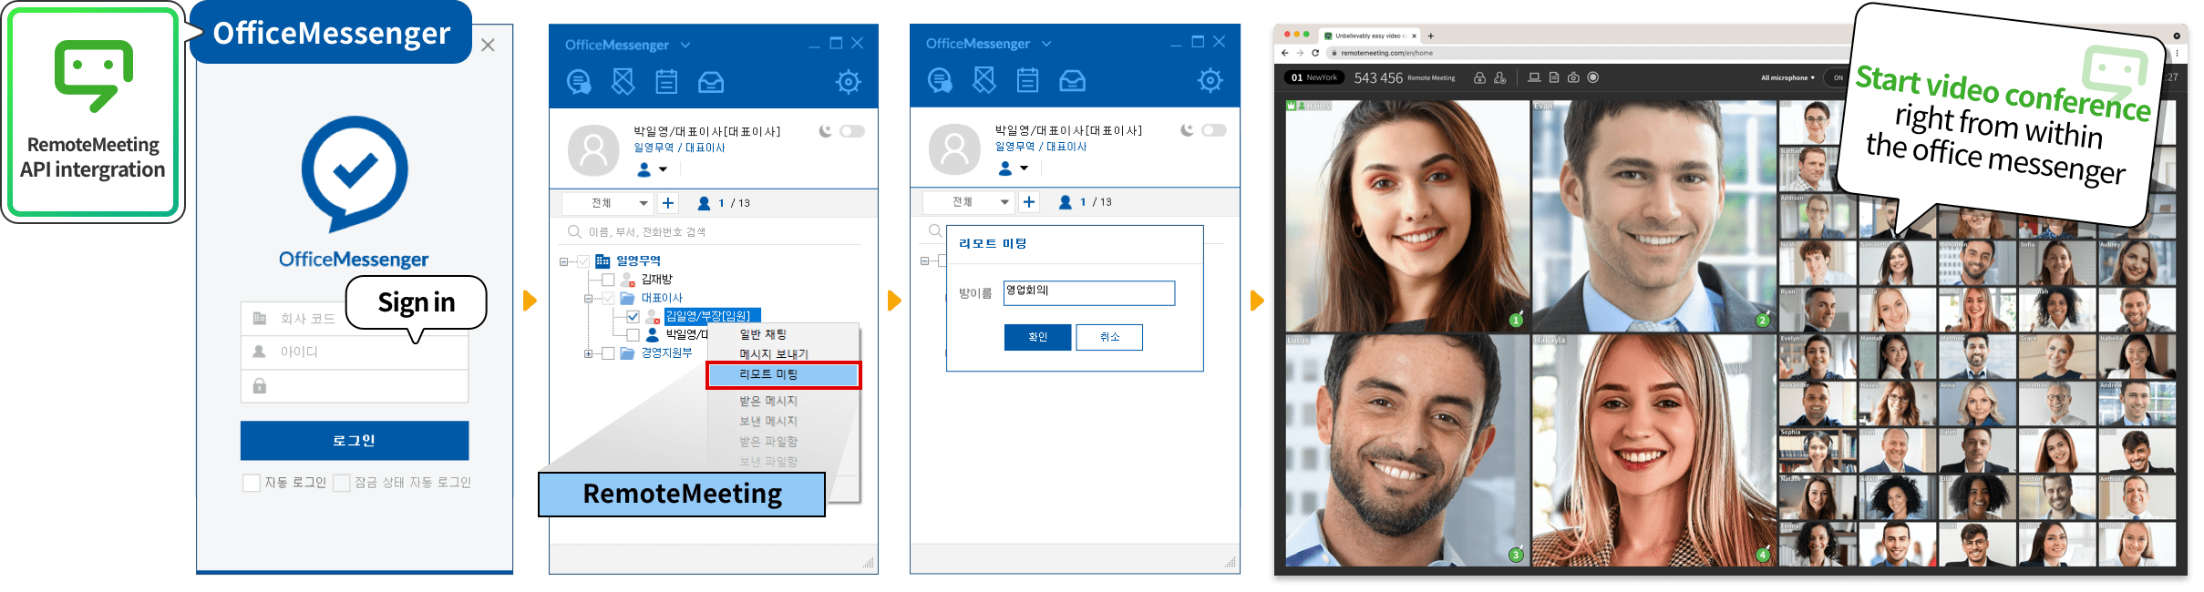
Task: Tick the checkbox next to 박일영 in the tree
Action: (x=633, y=334)
